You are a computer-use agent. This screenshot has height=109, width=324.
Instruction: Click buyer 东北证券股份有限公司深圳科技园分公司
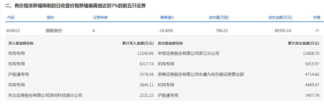45,95
